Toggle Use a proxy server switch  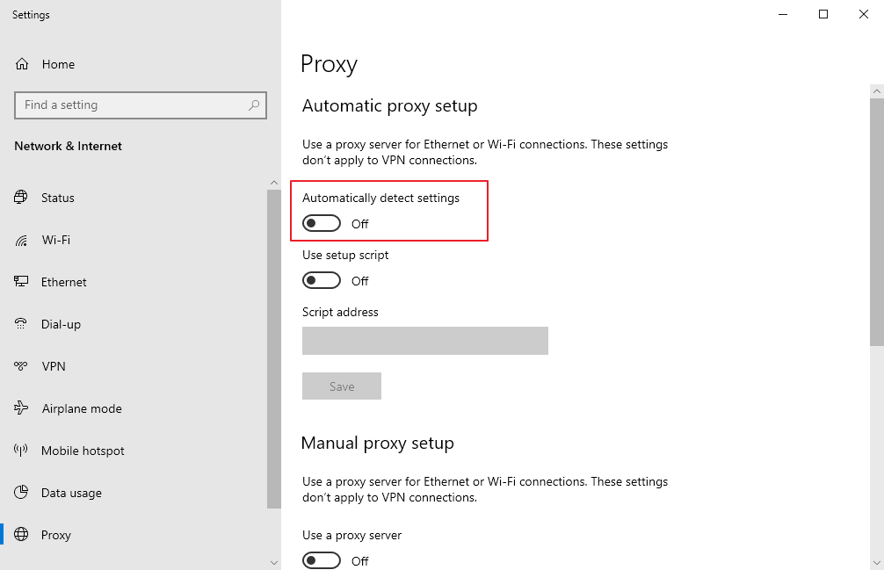321,560
